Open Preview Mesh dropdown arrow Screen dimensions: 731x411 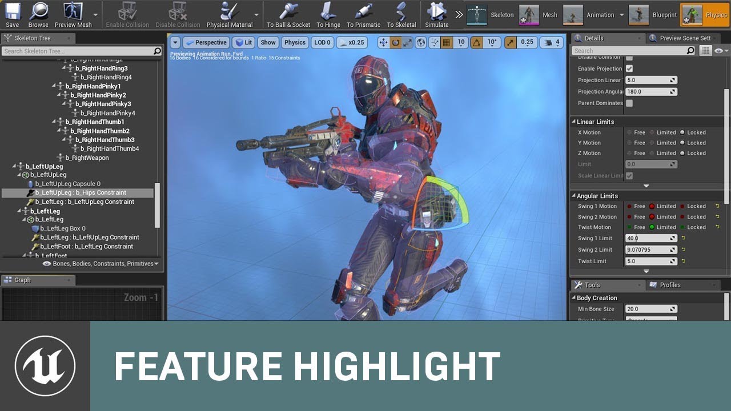(x=95, y=15)
